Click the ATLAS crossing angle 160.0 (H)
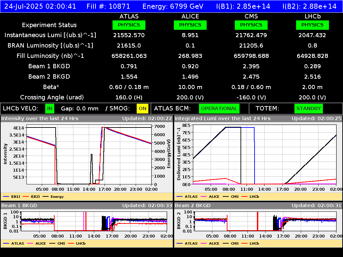Image resolution: width=343 pixels, height=257 pixels. (129, 97)
